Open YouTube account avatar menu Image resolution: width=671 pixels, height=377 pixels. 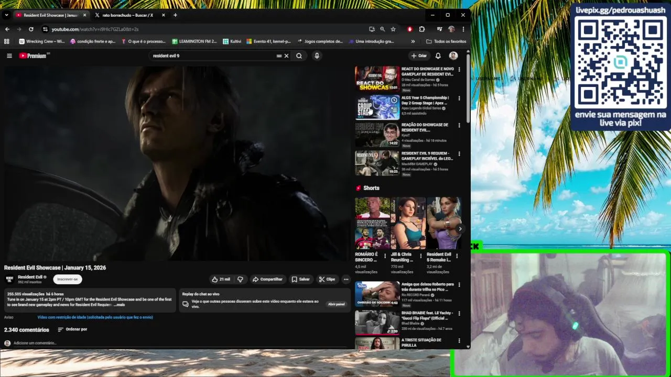pyautogui.click(x=453, y=56)
